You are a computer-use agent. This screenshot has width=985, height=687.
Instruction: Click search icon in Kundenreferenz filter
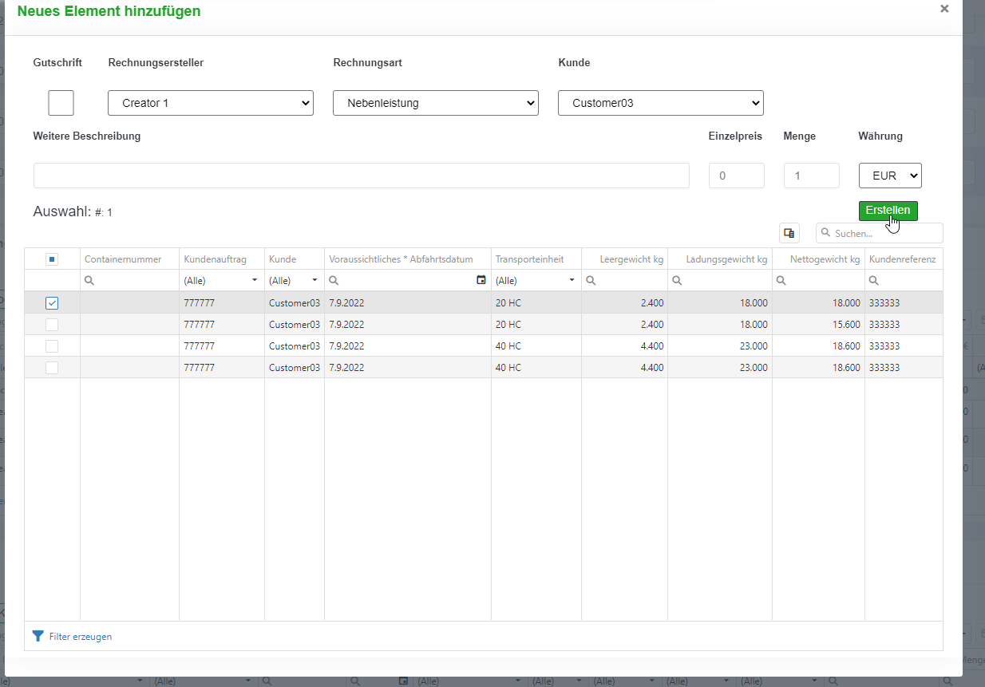point(874,281)
